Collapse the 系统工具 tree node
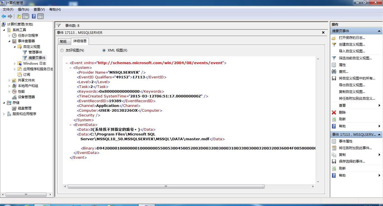Image resolution: width=383 pixels, height=206 pixels. (x=4, y=30)
